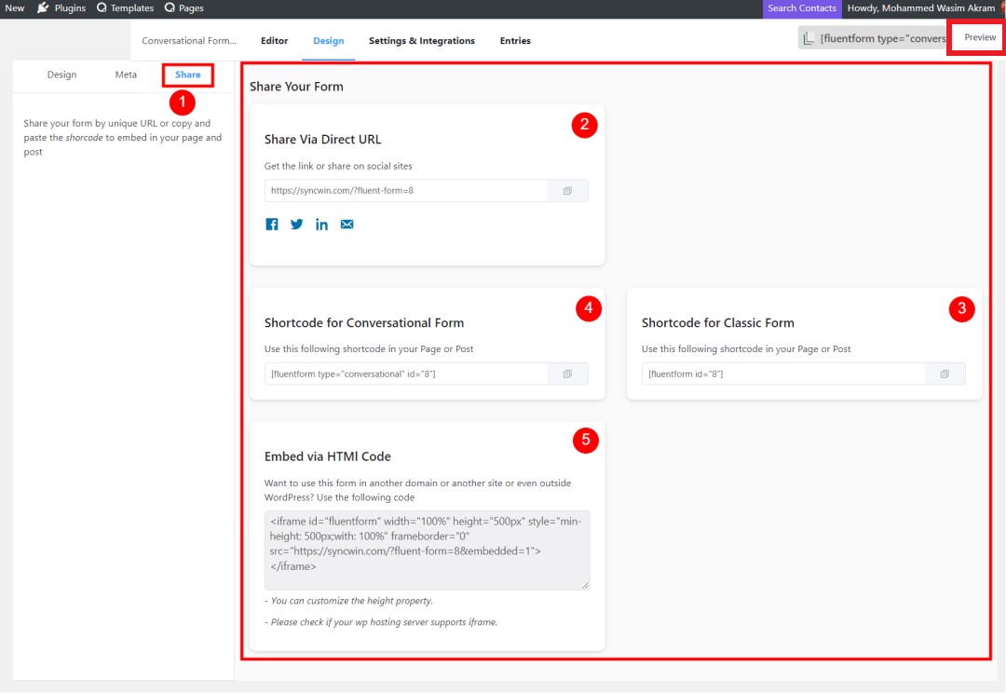The height and width of the screenshot is (693, 1006).
Task: Share the form via LinkedIn
Action: [321, 224]
